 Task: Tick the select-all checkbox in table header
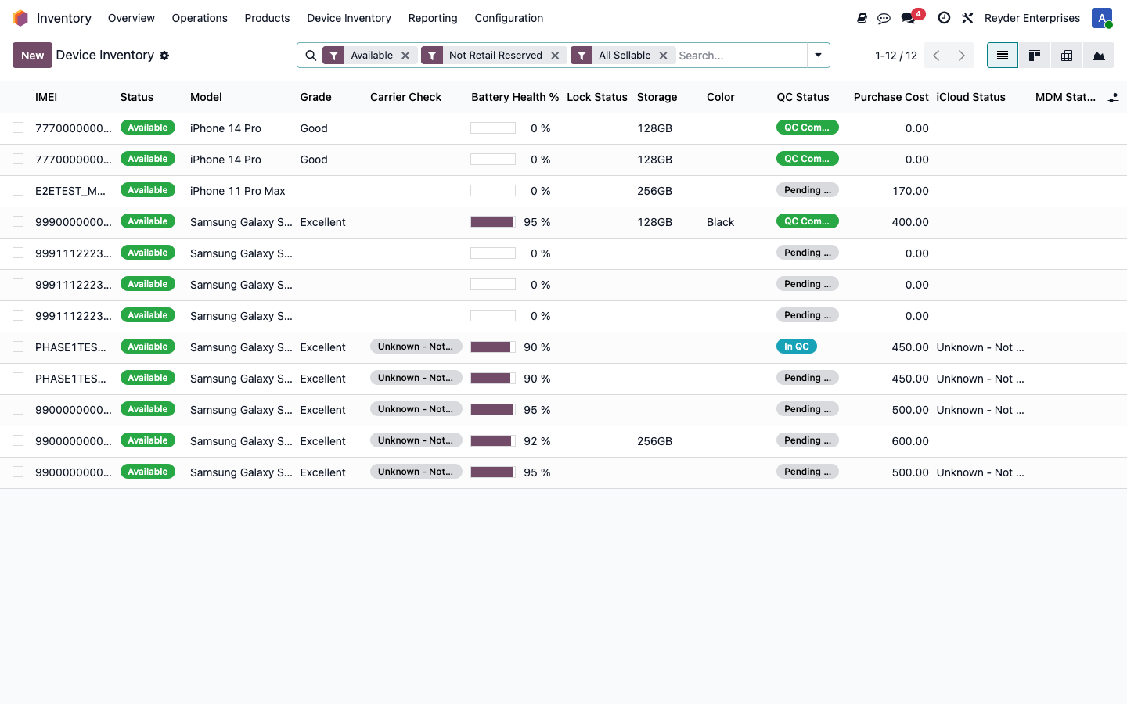click(x=18, y=97)
